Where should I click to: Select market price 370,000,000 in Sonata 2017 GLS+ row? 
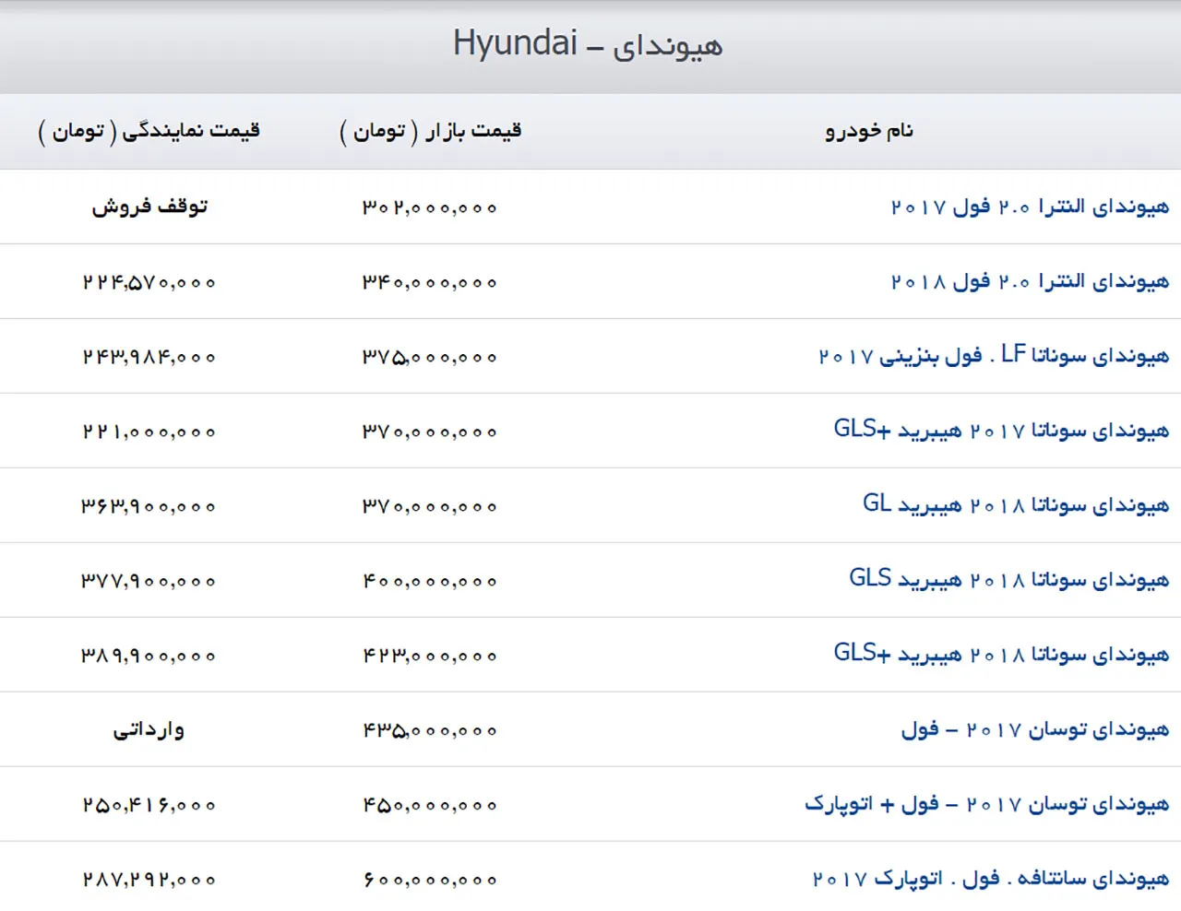point(429,432)
